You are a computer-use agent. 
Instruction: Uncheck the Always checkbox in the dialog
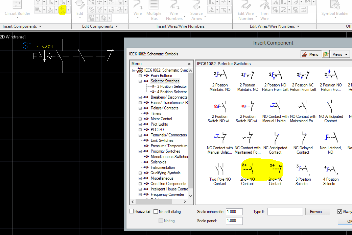340,212
